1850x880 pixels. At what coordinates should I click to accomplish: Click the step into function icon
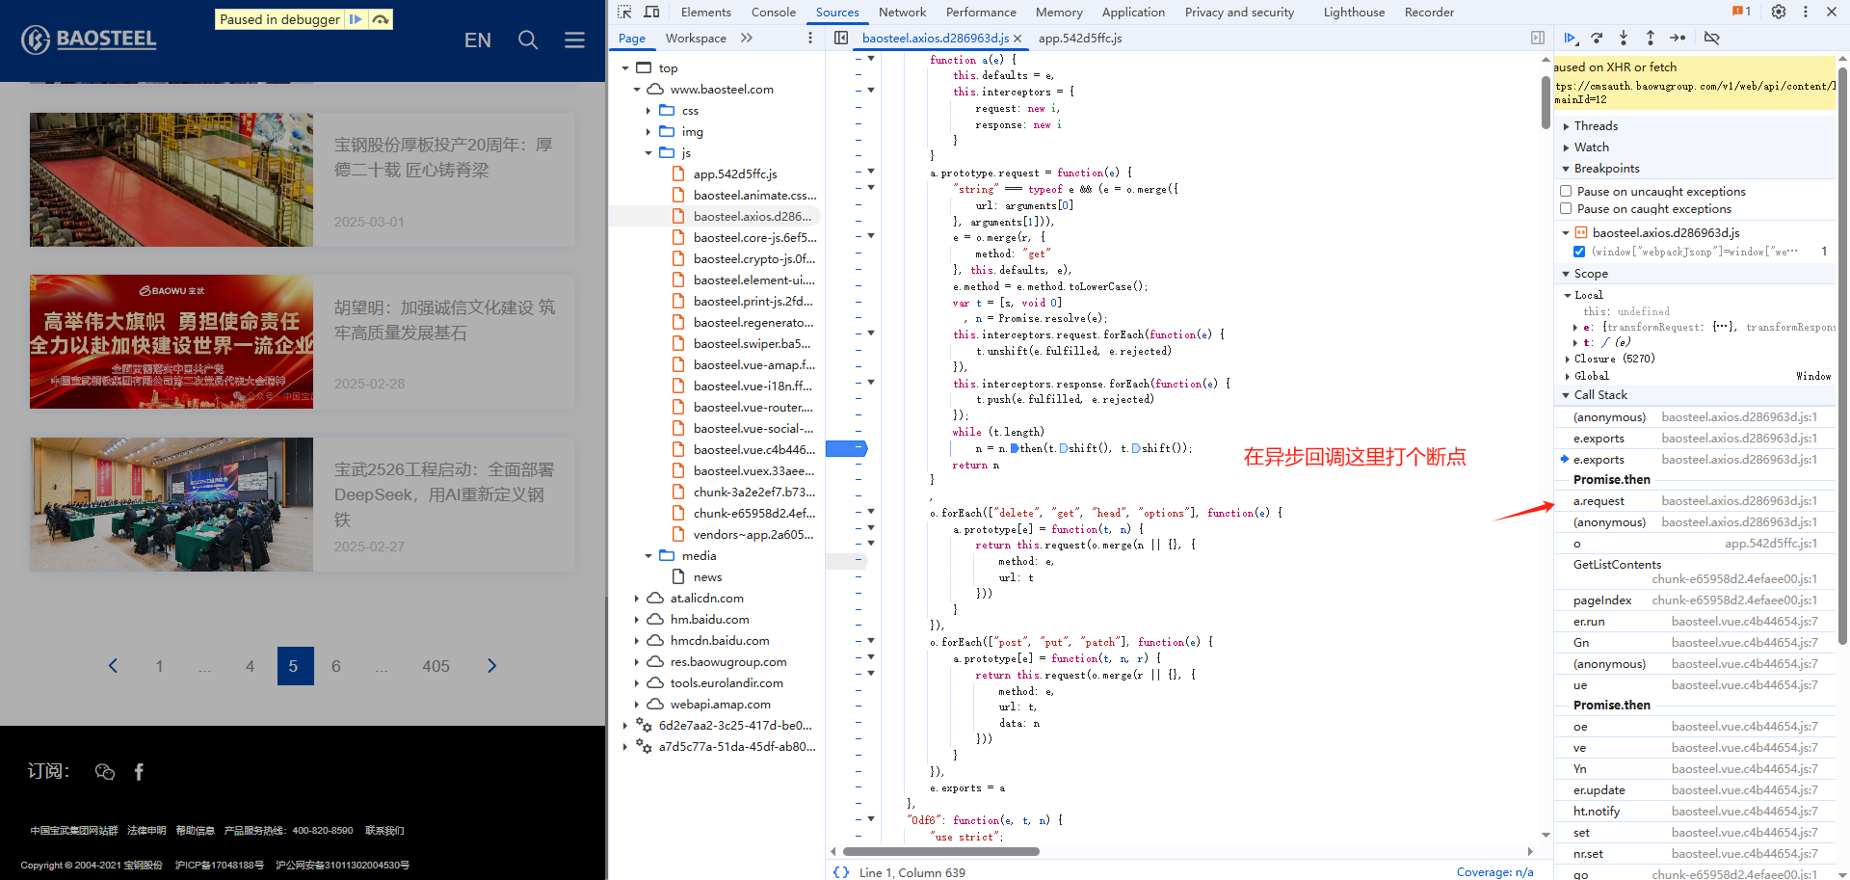pos(1624,38)
